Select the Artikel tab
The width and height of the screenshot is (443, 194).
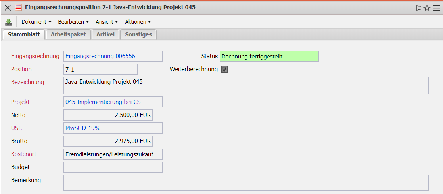click(105, 34)
